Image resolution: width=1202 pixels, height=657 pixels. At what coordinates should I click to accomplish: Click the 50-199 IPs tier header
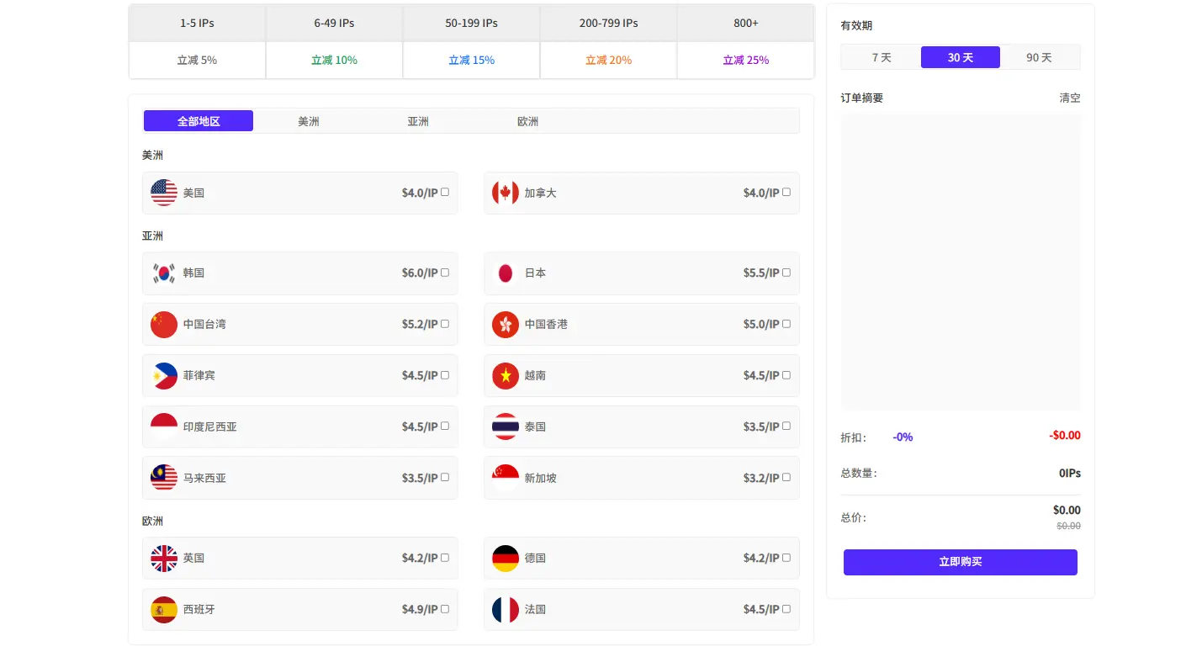471,24
